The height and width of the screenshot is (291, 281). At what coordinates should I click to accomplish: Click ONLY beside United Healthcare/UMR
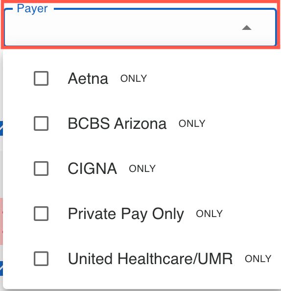258,259
